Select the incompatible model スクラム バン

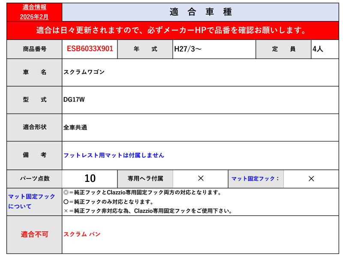(82, 234)
